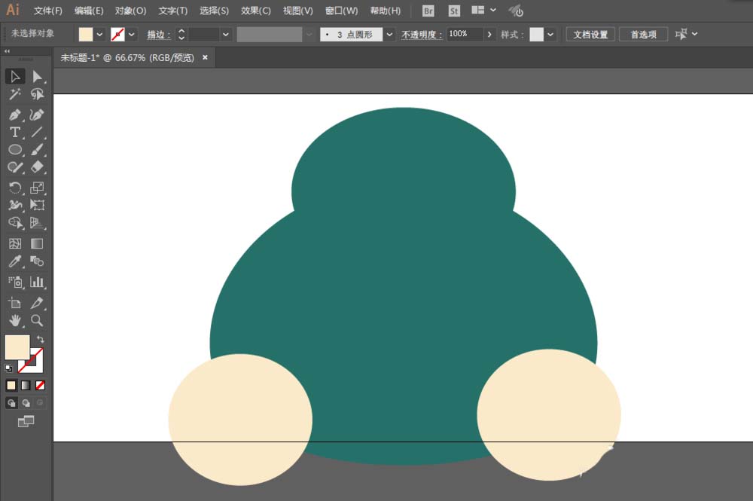
Task: Set fill to None mode button
Action: (41, 385)
